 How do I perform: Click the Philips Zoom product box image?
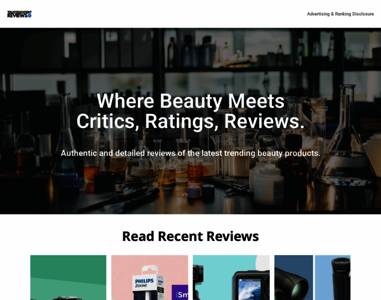tap(149, 283)
